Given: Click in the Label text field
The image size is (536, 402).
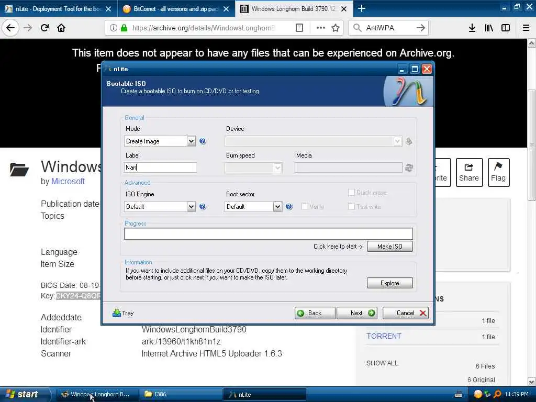Looking at the screenshot, I should point(160,167).
